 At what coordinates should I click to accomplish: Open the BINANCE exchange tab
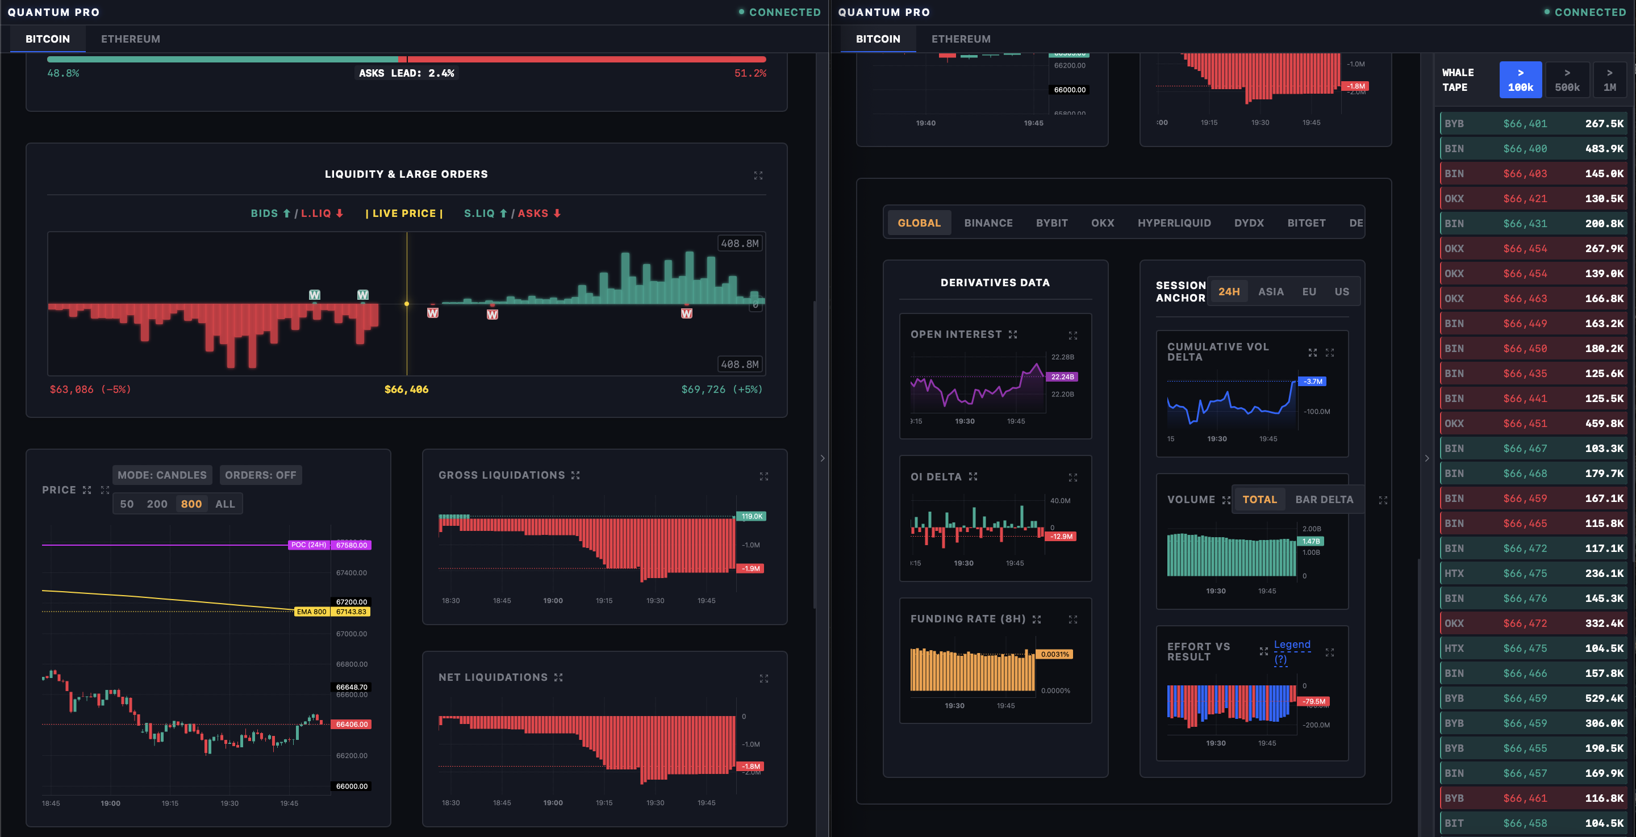(x=988, y=223)
